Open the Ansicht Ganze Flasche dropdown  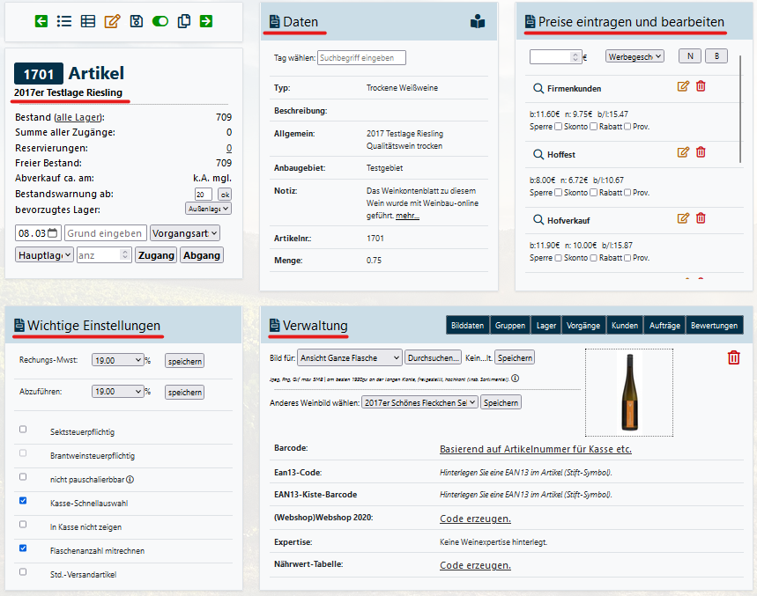(x=349, y=357)
